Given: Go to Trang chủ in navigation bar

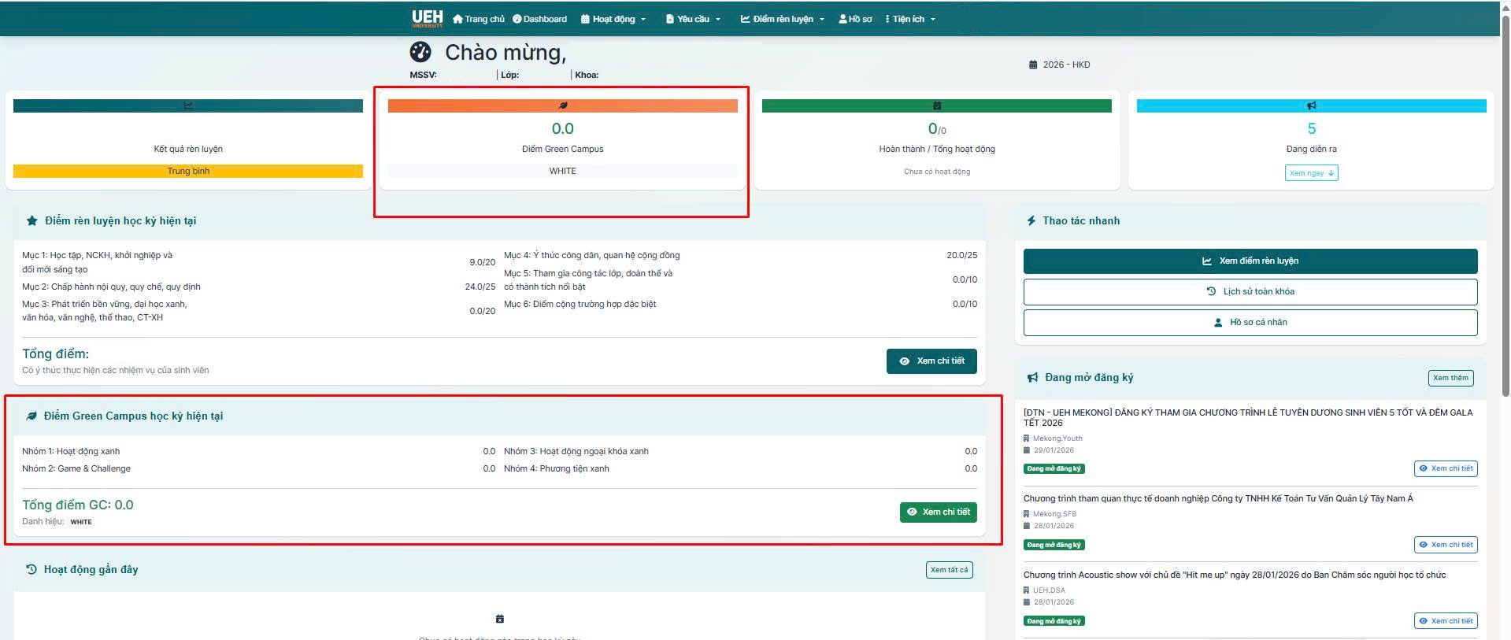Looking at the screenshot, I should [479, 19].
